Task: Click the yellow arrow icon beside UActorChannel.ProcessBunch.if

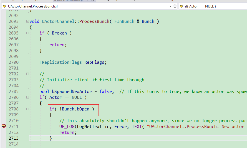Action: pyautogui.click(x=4, y=6)
